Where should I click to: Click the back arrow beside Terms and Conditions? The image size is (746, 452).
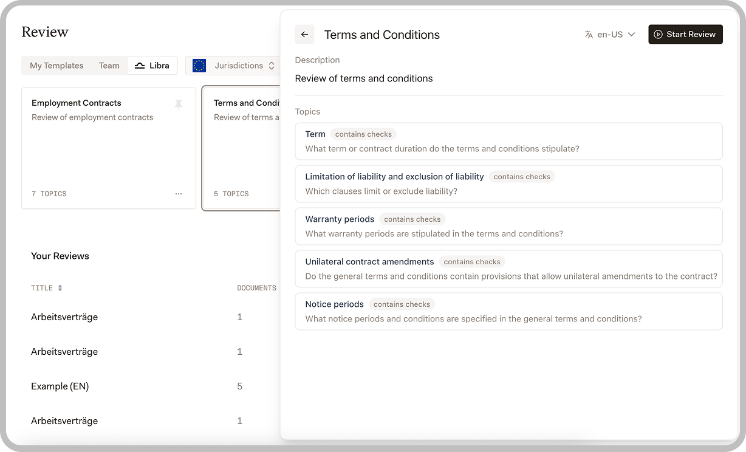[x=304, y=35]
